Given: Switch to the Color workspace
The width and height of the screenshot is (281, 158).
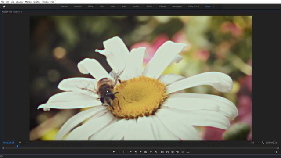Looking at the screenshot, I should [101, 7].
